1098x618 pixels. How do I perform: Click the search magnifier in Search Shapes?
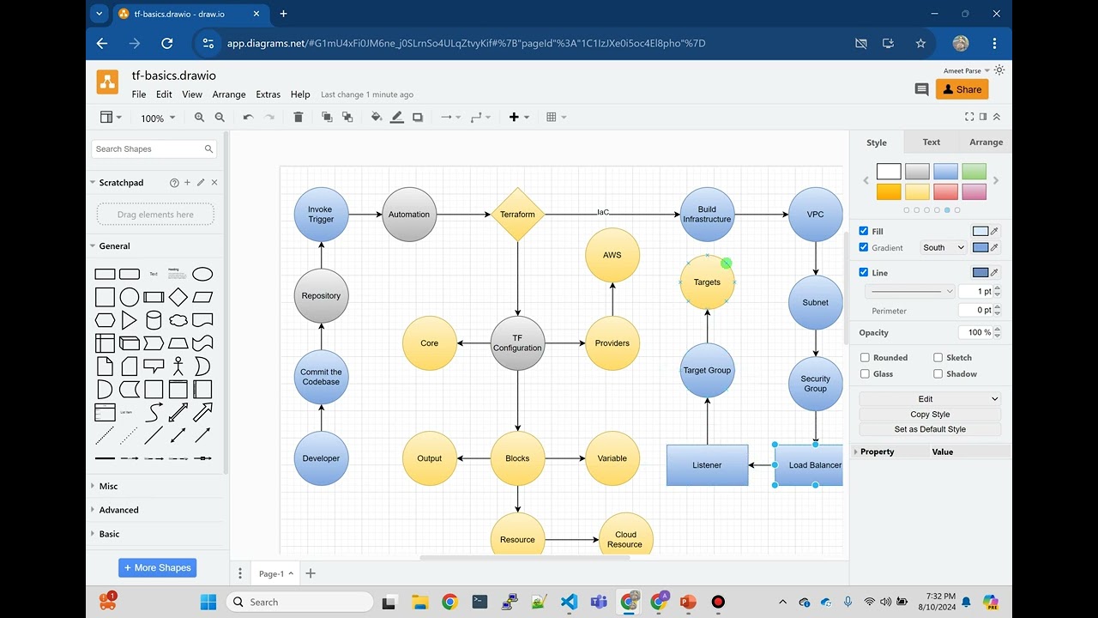208,149
